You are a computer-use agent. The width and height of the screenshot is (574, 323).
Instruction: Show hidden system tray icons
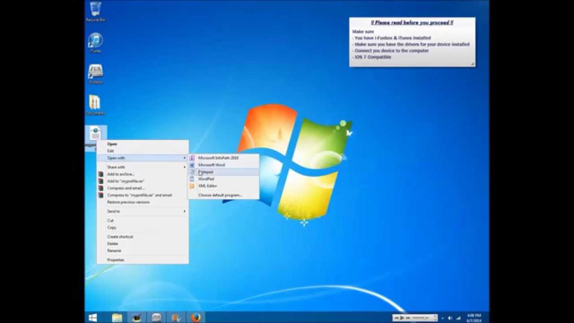tap(443, 318)
